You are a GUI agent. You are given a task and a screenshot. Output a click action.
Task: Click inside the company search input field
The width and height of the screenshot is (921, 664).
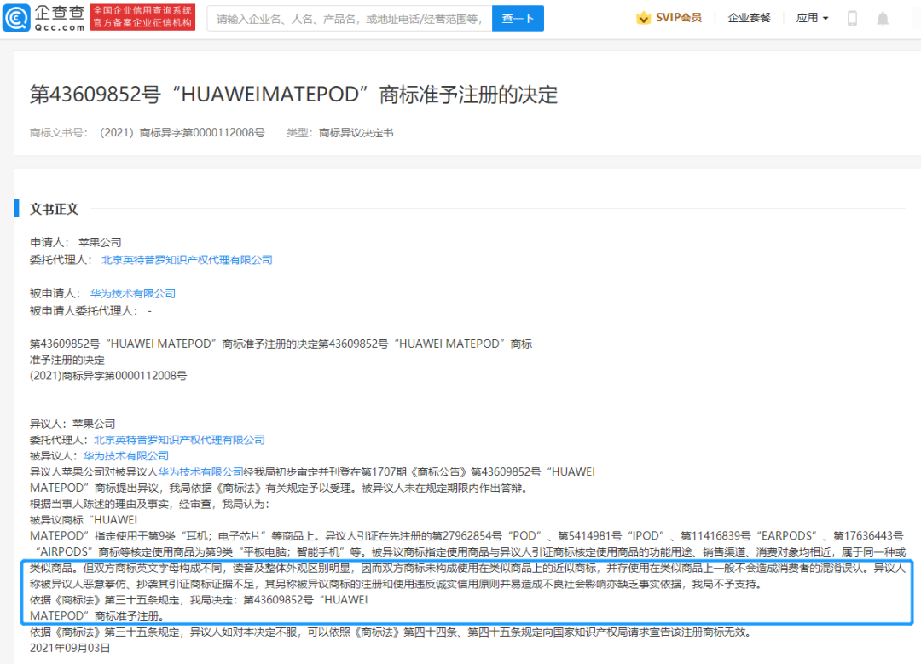350,17
